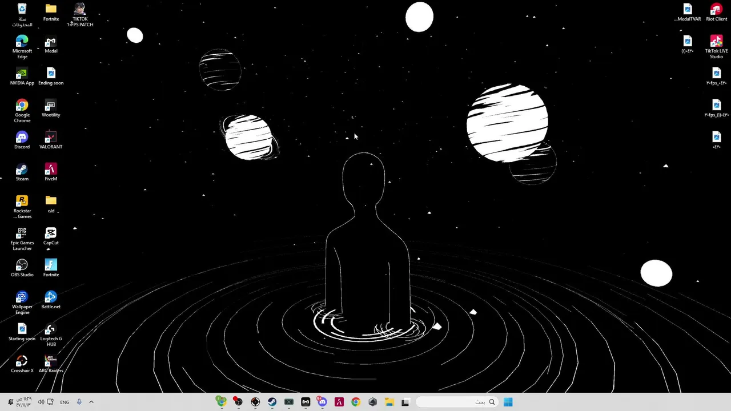Open the notification bell in taskbar

click(x=10, y=402)
